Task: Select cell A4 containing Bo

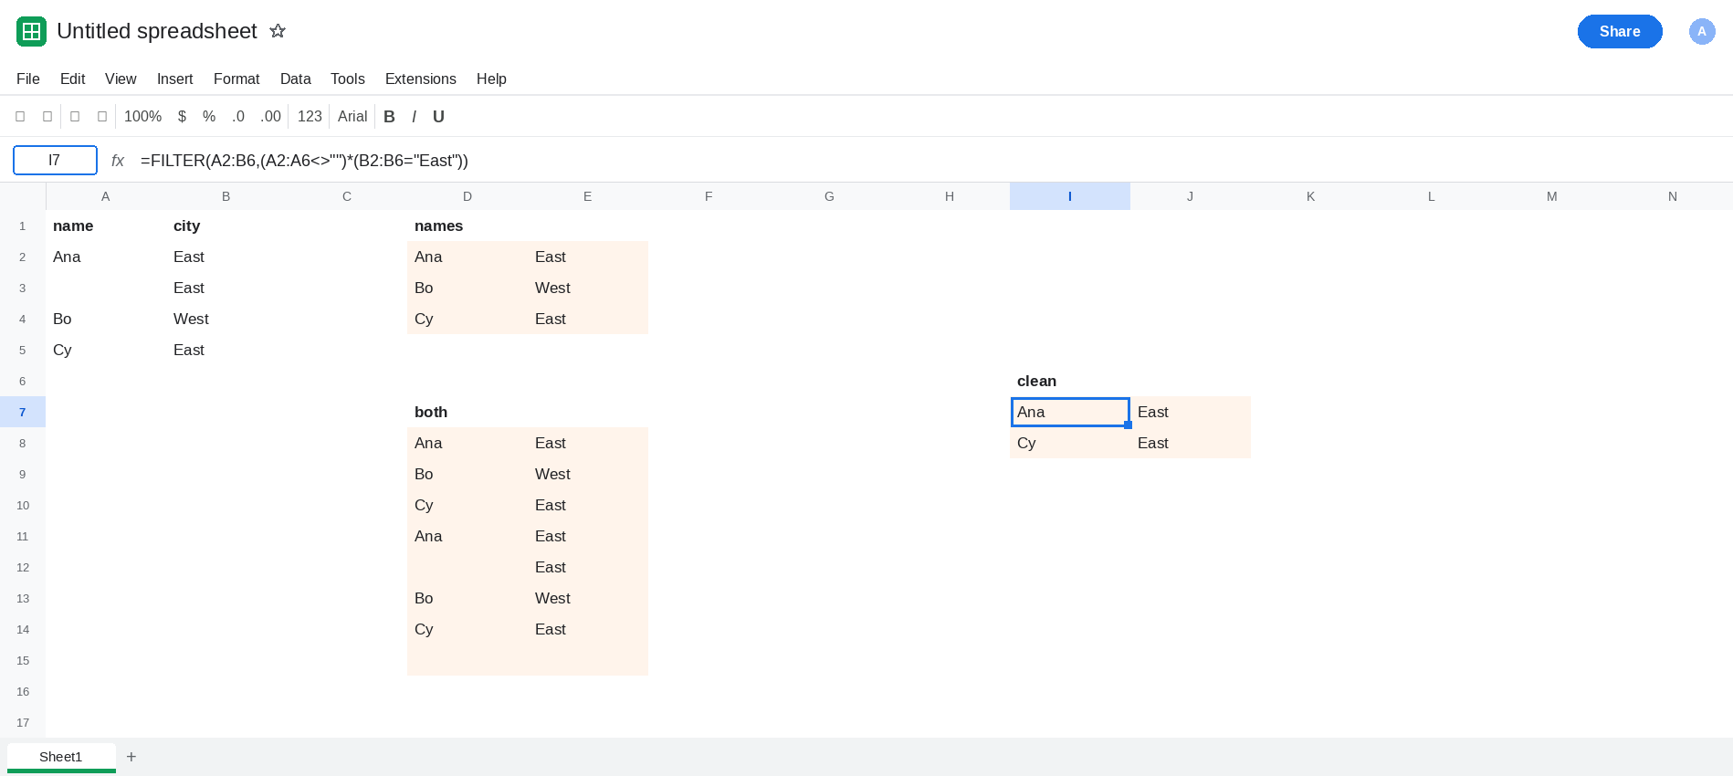Action: click(106, 319)
